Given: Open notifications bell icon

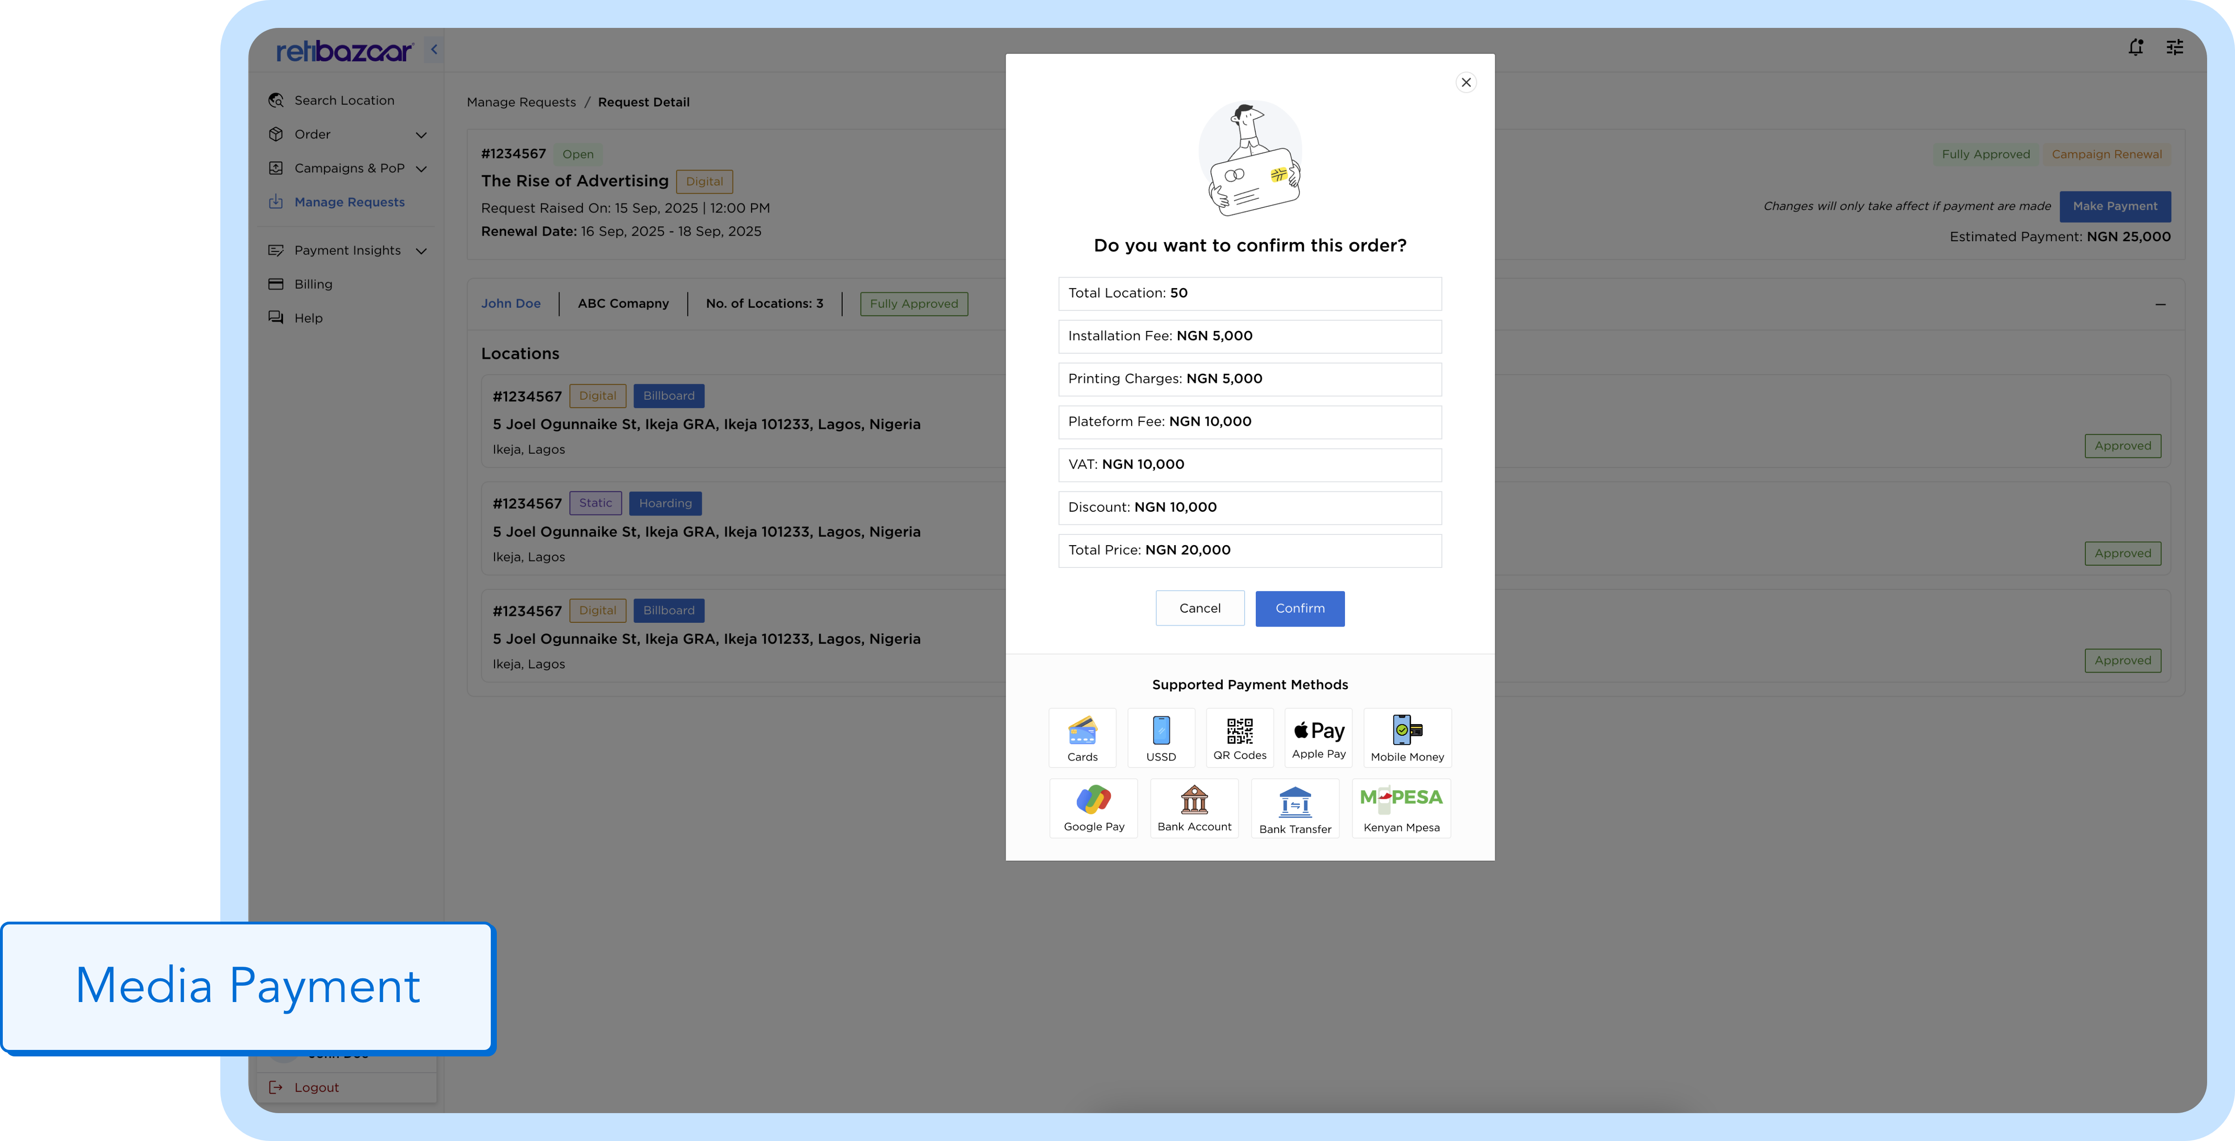Looking at the screenshot, I should [x=2136, y=48].
